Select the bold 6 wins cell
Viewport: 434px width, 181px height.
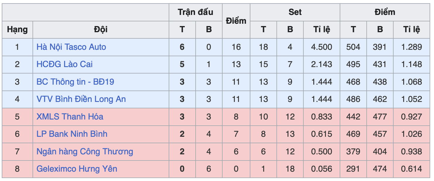click(182, 47)
